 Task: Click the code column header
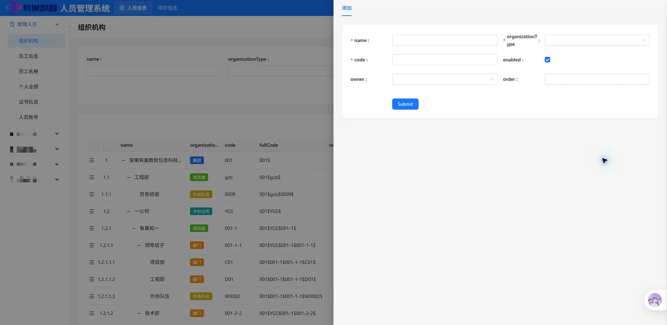click(230, 145)
